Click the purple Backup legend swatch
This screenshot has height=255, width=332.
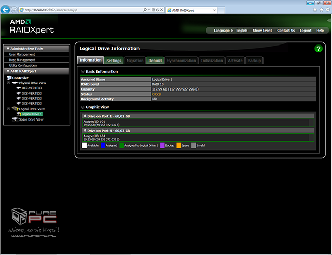click(x=162, y=145)
